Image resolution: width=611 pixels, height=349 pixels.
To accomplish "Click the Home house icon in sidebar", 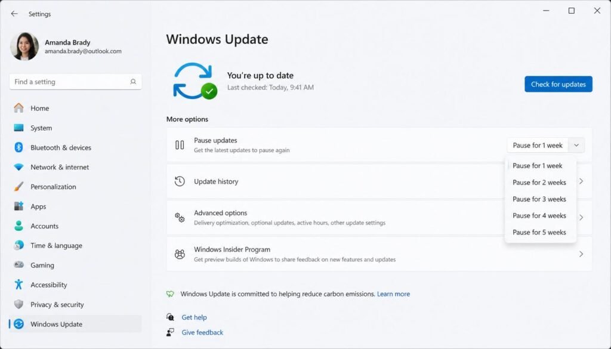I will click(x=18, y=108).
